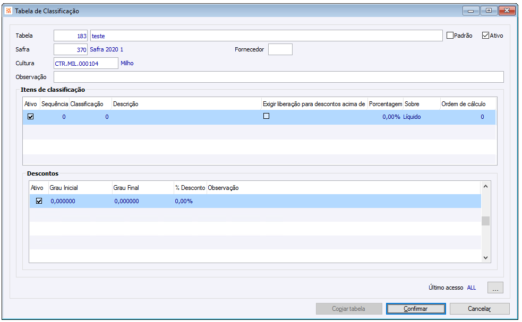Click the Confirmar button
Screen dimensions: 522x322
(x=416, y=309)
